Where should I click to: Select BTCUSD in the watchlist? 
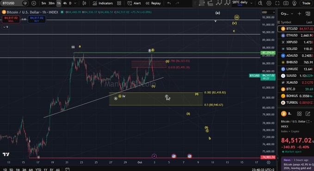coord(296,29)
